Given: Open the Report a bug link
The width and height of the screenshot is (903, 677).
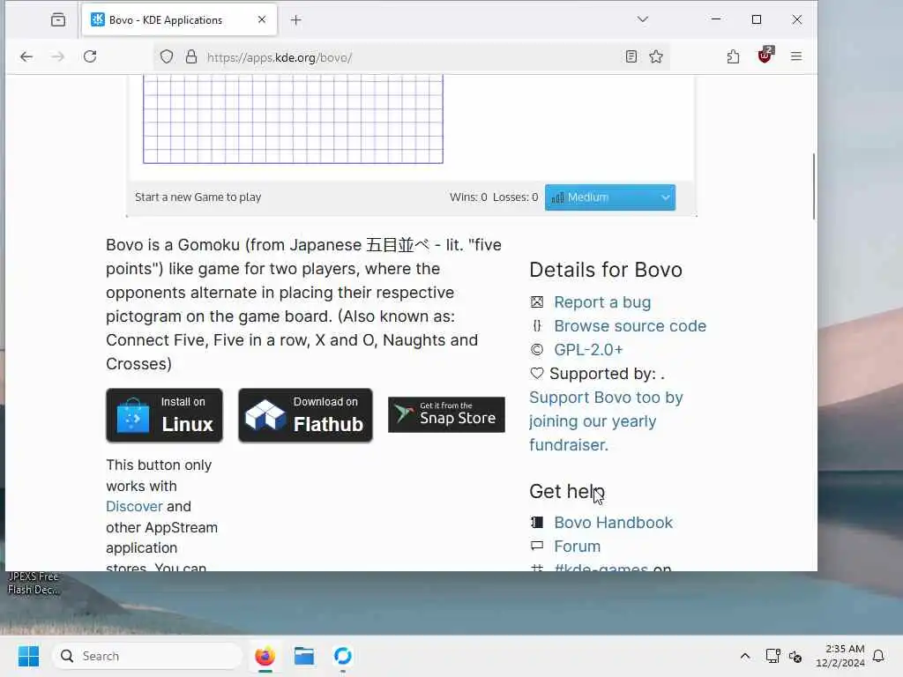Looking at the screenshot, I should click(x=602, y=302).
